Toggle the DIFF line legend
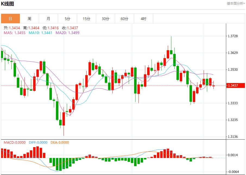 pyautogui.click(x=38, y=142)
